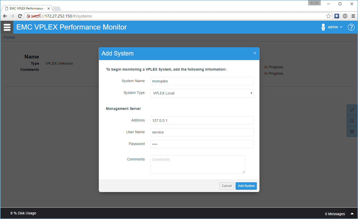Open the hamburger navigation menu

point(7,27)
